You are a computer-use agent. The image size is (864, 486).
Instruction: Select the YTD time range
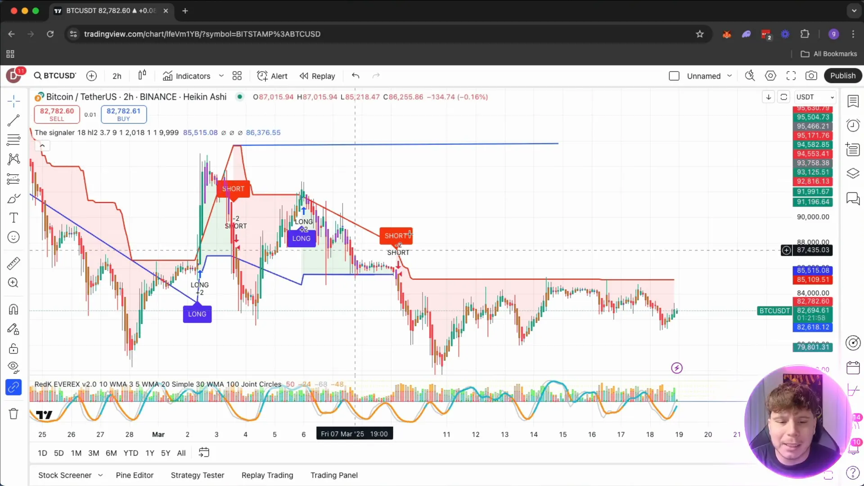point(131,453)
